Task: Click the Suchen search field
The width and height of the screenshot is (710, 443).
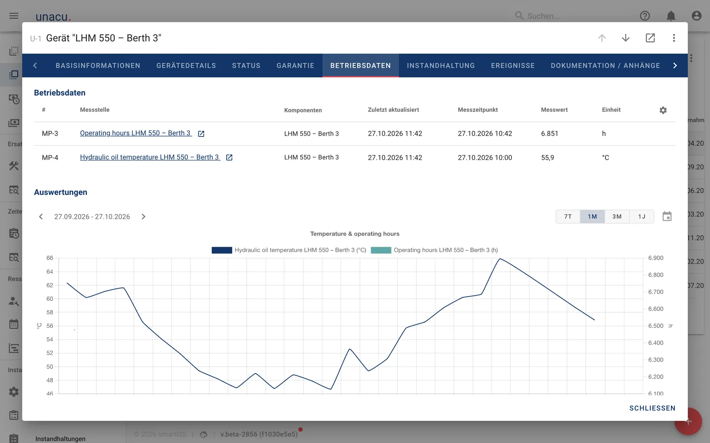Action: [572, 16]
